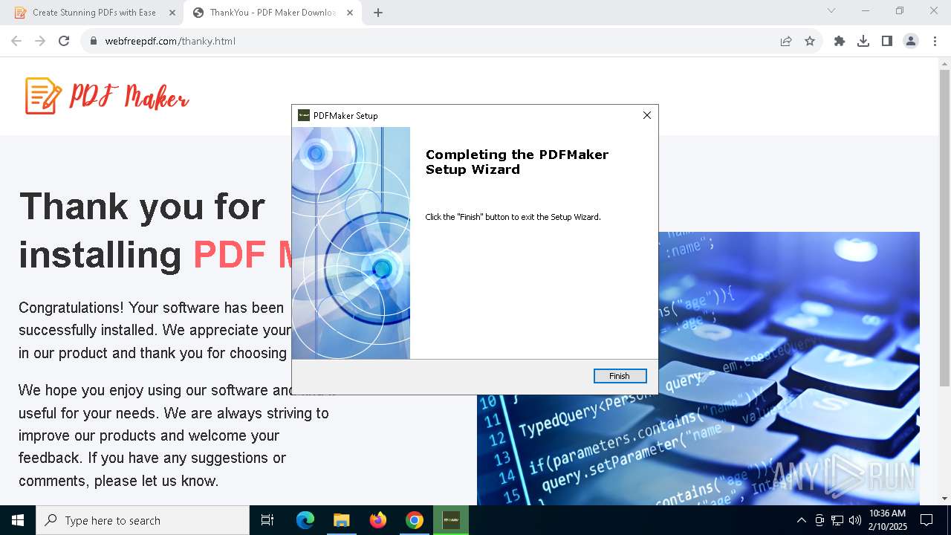Show hidden system tray icons
The image size is (951, 535).
[x=801, y=520]
